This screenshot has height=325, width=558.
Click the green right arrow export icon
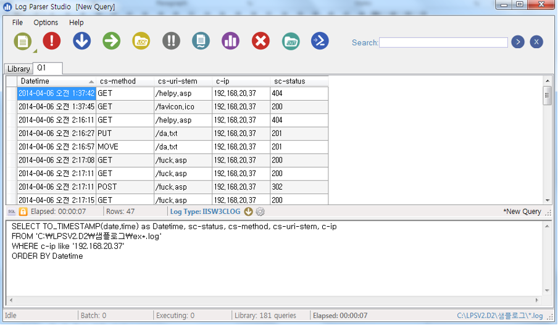pos(111,41)
